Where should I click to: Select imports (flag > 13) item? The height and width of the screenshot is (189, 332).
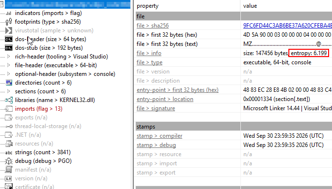[39, 109]
